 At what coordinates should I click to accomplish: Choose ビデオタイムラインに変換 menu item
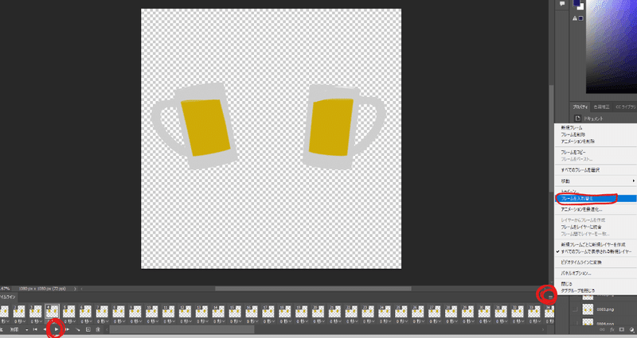coord(581,262)
